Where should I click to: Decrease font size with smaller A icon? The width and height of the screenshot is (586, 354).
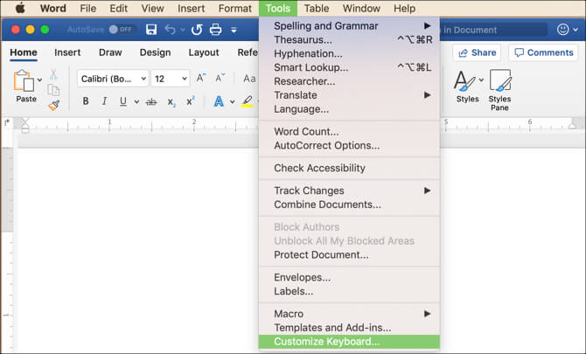point(220,78)
